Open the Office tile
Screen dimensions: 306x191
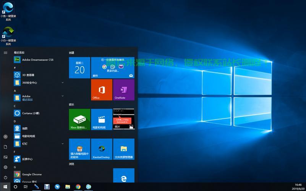click(102, 90)
